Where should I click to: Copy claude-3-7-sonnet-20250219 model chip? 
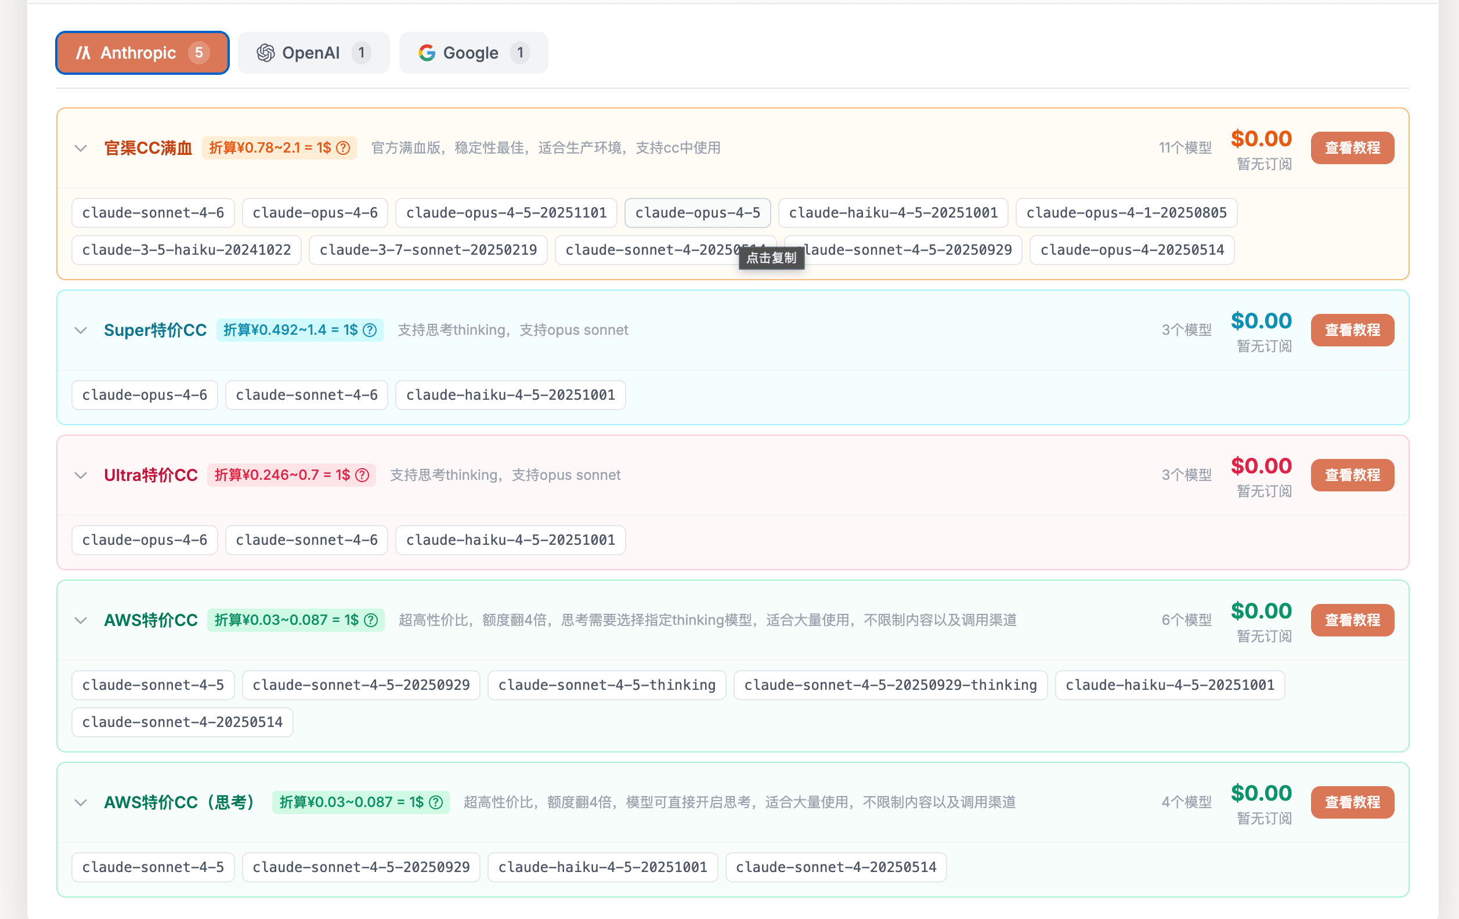click(x=428, y=249)
